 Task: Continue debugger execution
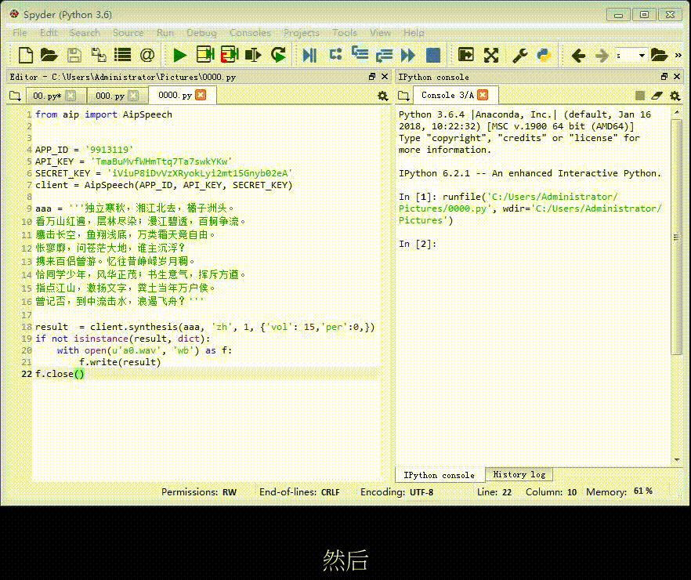[x=408, y=55]
